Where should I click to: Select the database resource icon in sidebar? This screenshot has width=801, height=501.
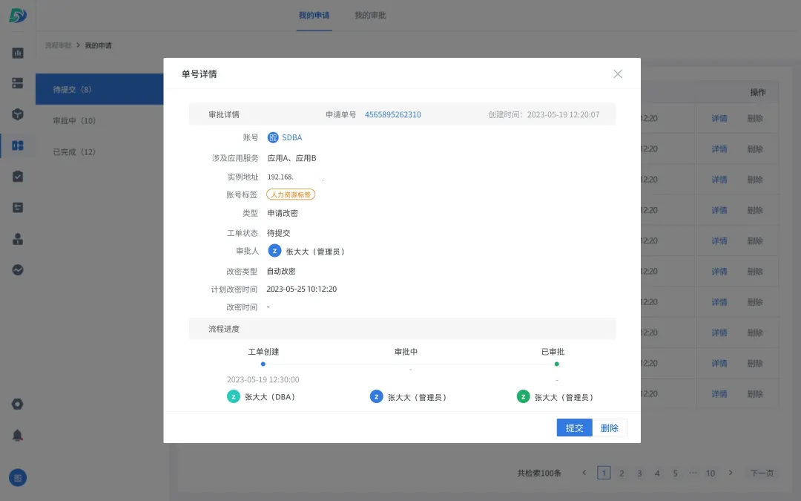(18, 83)
